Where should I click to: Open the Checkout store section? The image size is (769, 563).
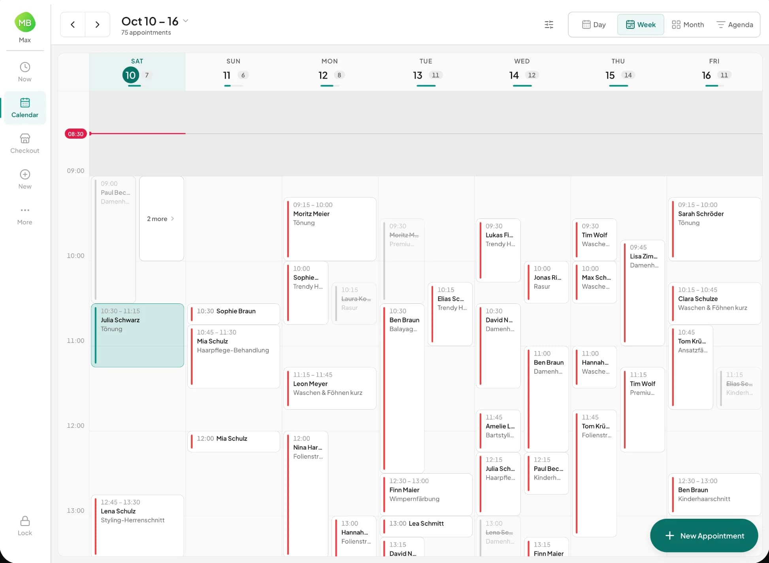[25, 144]
